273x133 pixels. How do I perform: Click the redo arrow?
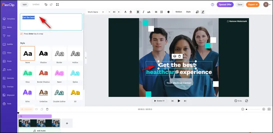(51, 5)
